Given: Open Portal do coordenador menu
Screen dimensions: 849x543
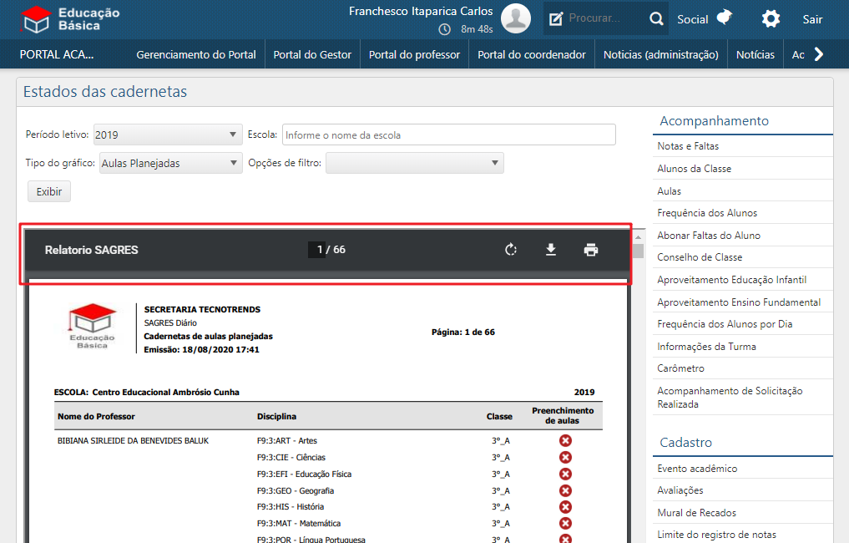Looking at the screenshot, I should coord(532,55).
